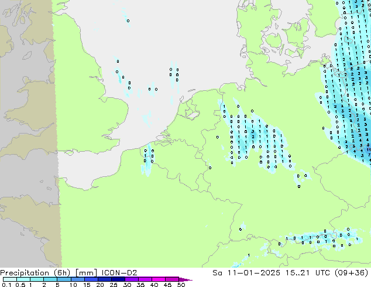
Task: Click the '50' value on the legend scale
Action: tap(181, 285)
